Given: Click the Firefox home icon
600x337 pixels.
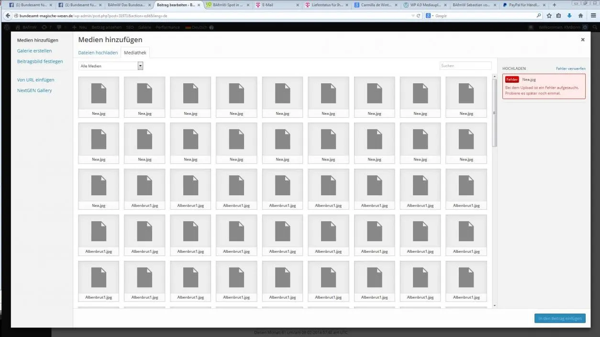Looking at the screenshot, I should click(580, 15).
